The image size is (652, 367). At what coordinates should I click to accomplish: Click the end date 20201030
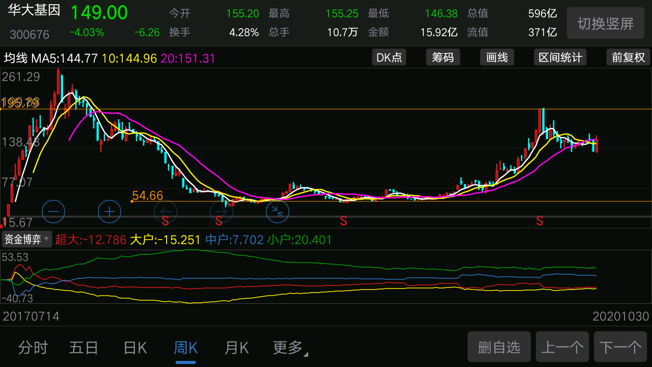pos(621,317)
